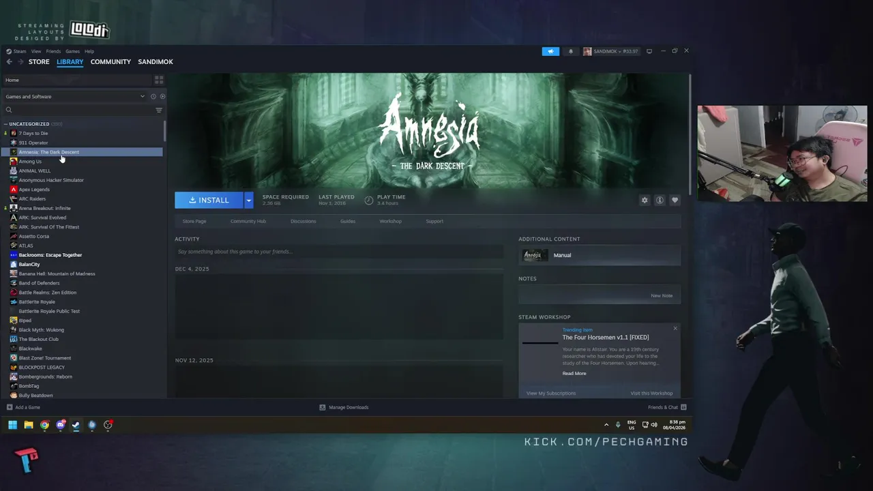Screen dimensions: 873x491
Task: Open game settings gear icon
Action: pyautogui.click(x=645, y=200)
